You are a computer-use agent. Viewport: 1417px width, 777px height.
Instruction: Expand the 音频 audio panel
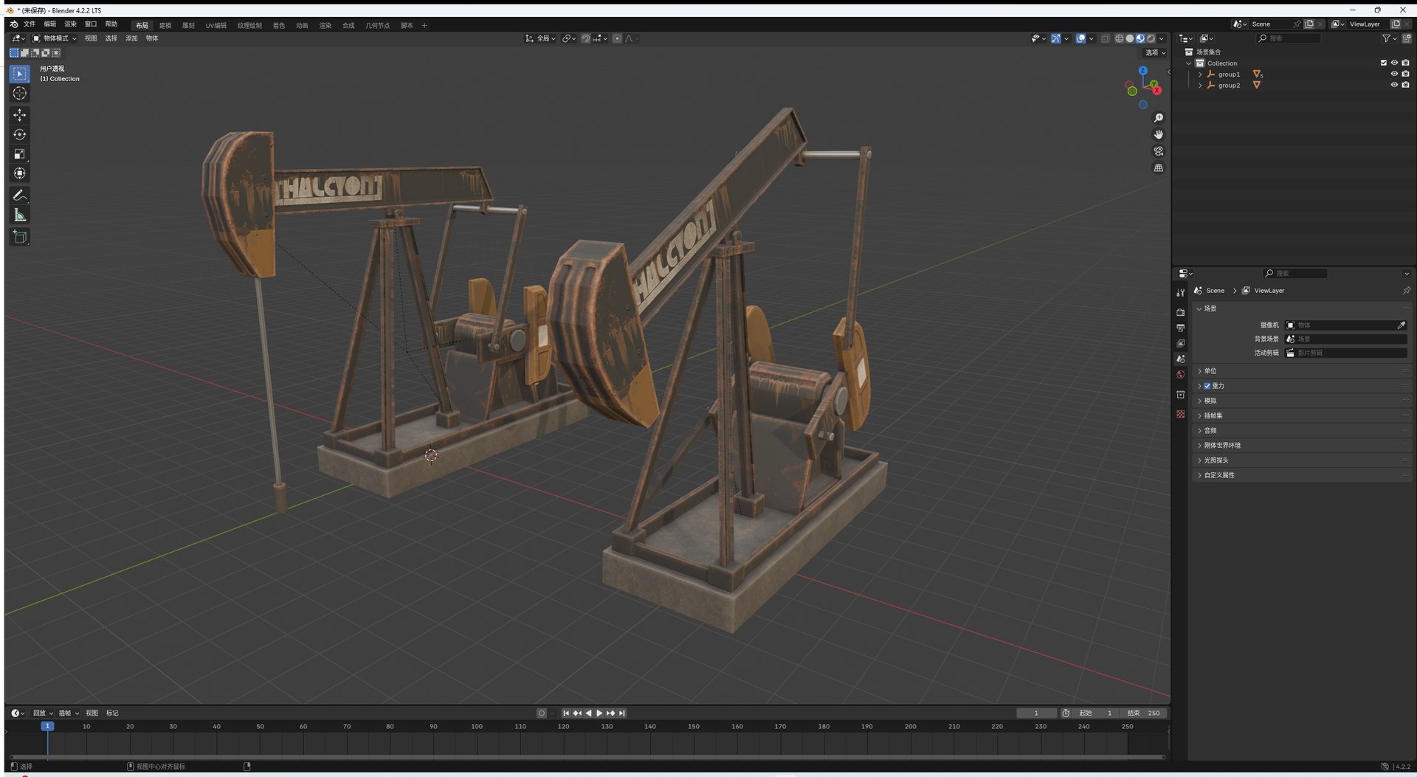point(1302,430)
